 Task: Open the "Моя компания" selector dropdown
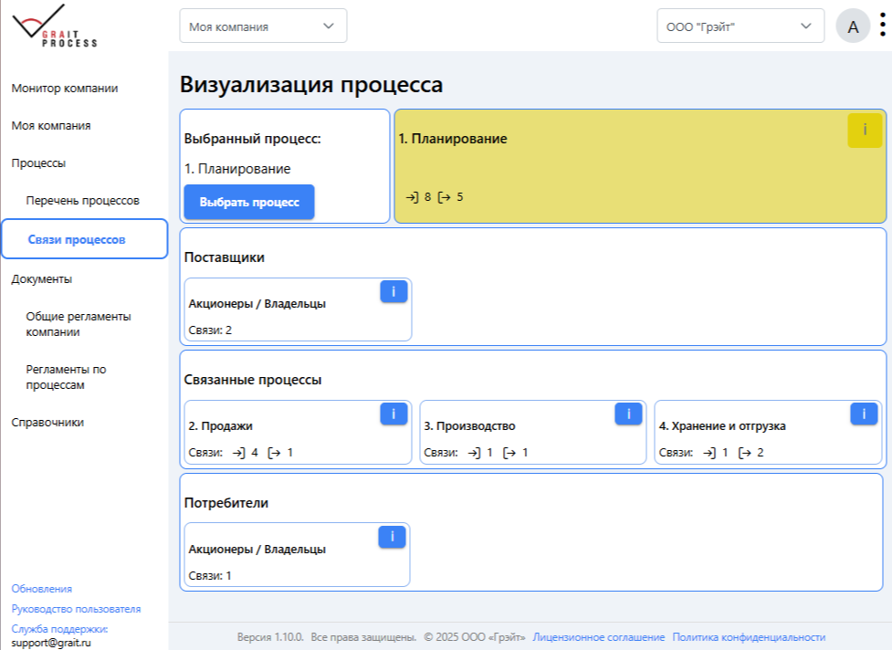[x=264, y=26]
